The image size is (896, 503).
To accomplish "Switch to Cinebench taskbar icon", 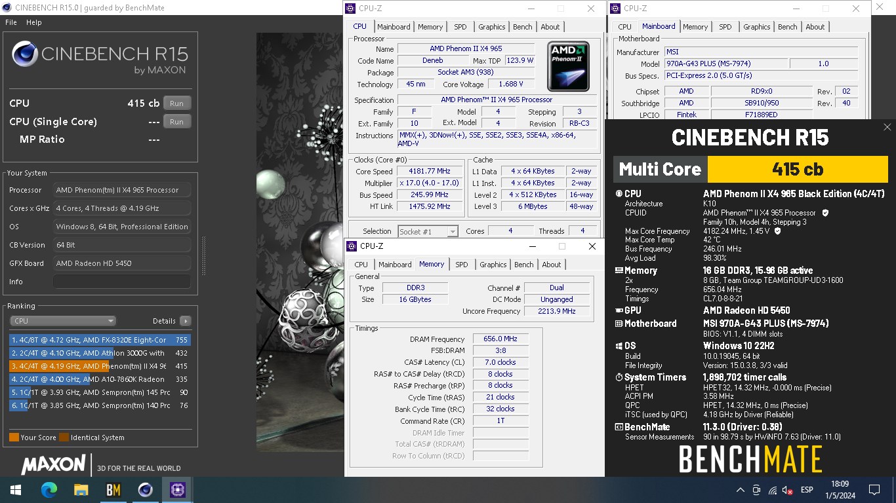I will tap(145, 490).
